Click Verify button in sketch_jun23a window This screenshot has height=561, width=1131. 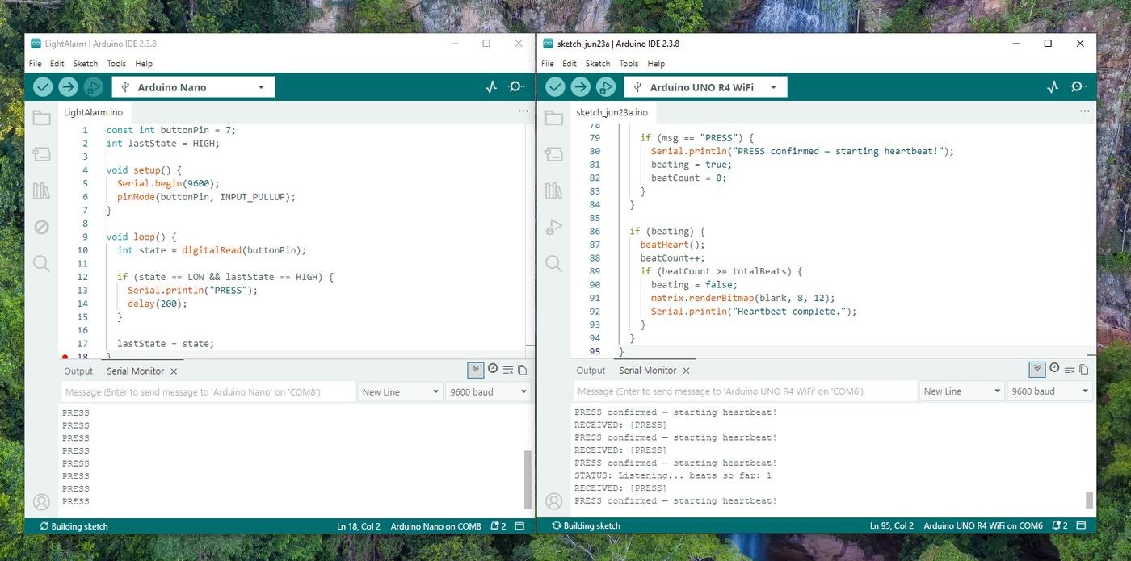[555, 87]
